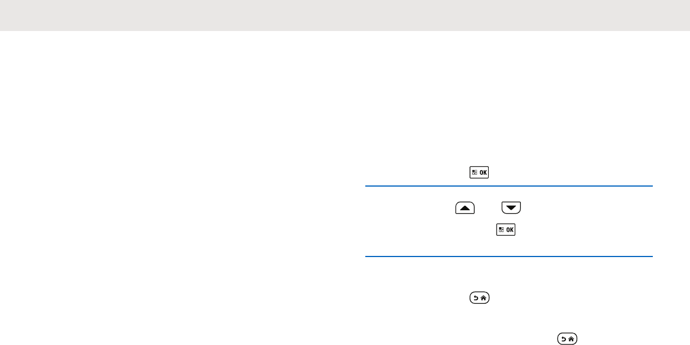Click the menu grid glyph in the OK button between dividers
The height and width of the screenshot is (345, 690).
point(502,229)
